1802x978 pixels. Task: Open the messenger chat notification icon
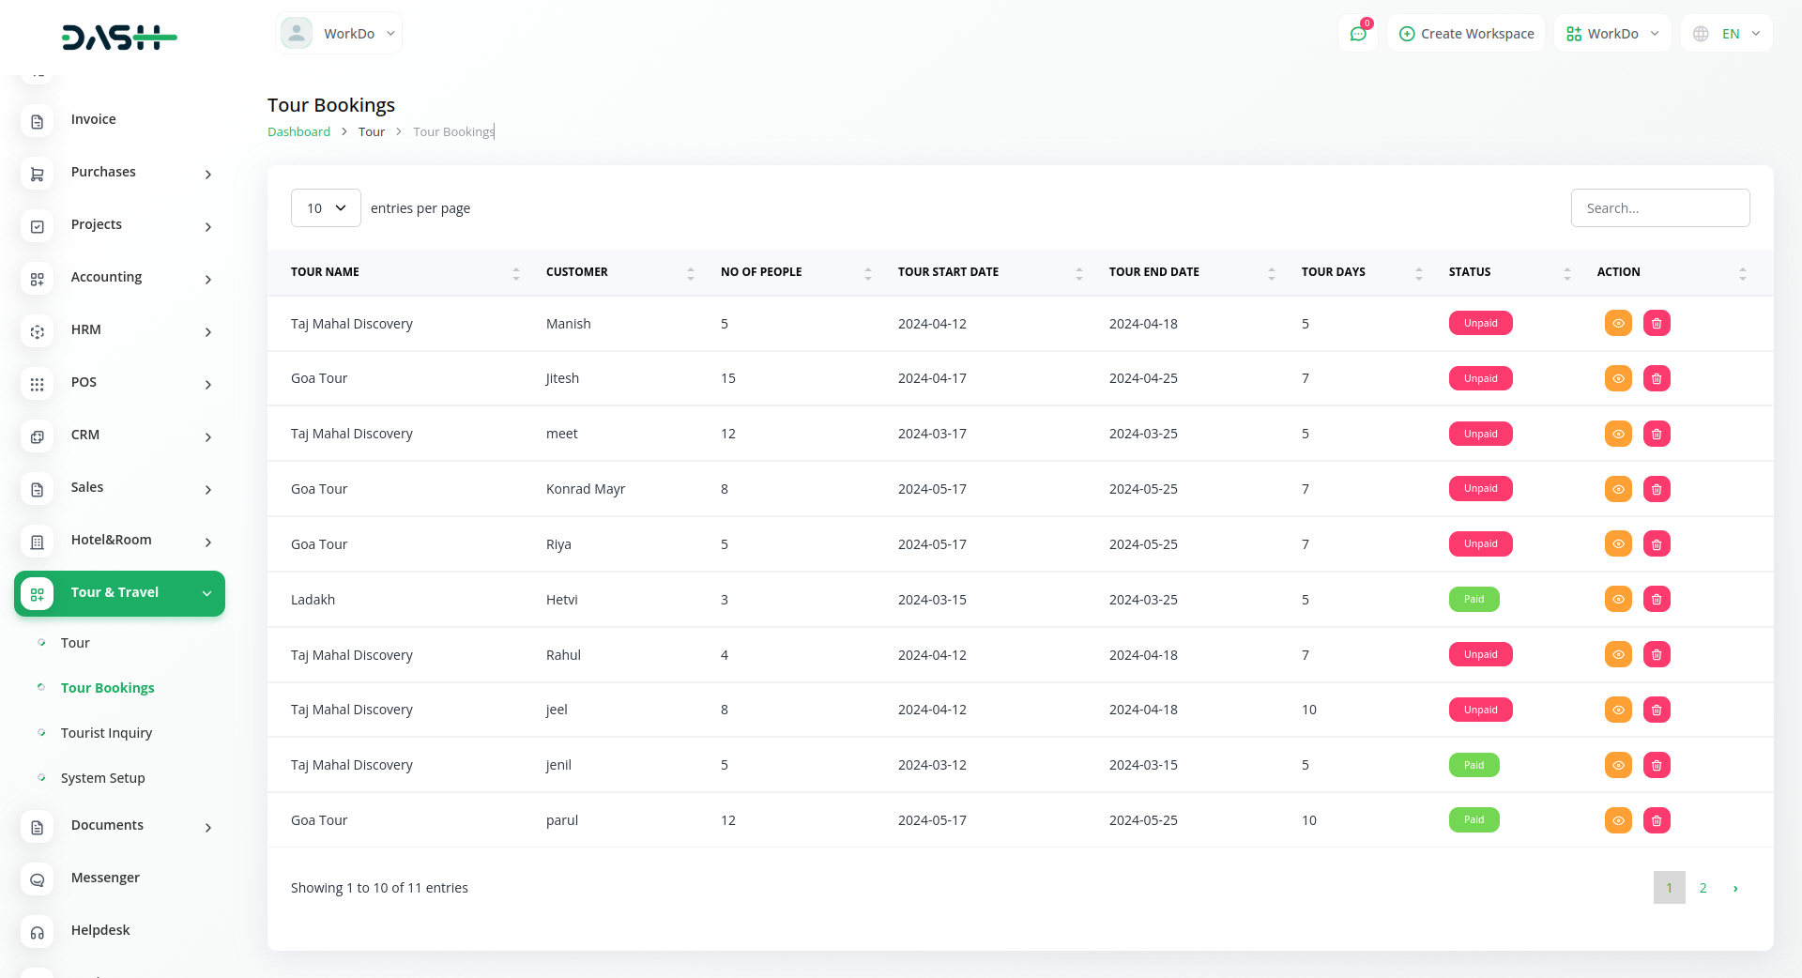tap(1357, 34)
